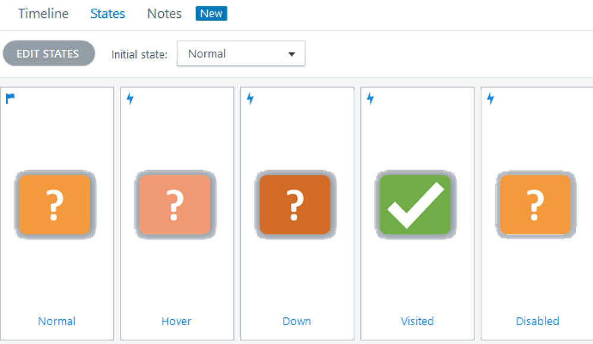Switch to the Notes tab
This screenshot has height=344, width=593.
[x=164, y=14]
